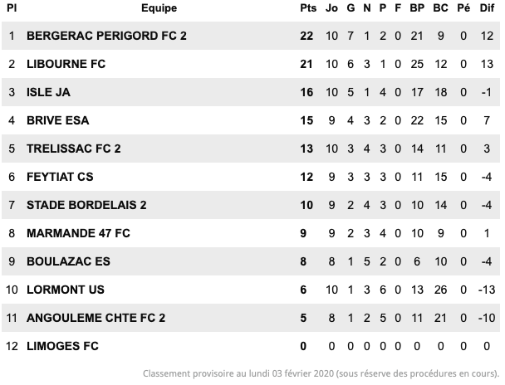Click LORMONT US team name
The image size is (505, 385).
pyautogui.click(x=66, y=290)
